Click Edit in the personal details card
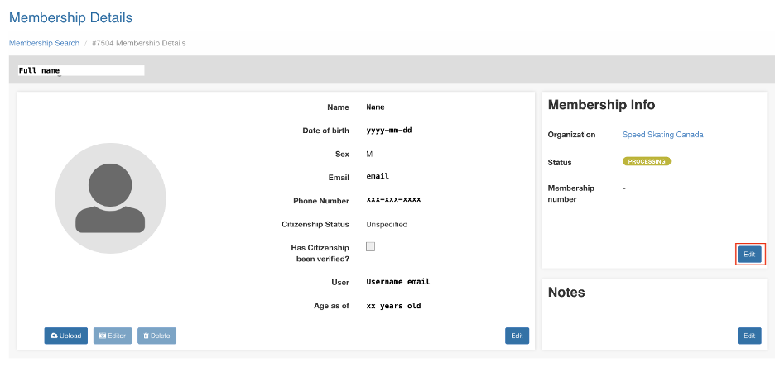The height and width of the screenshot is (367, 775). pyautogui.click(x=517, y=336)
